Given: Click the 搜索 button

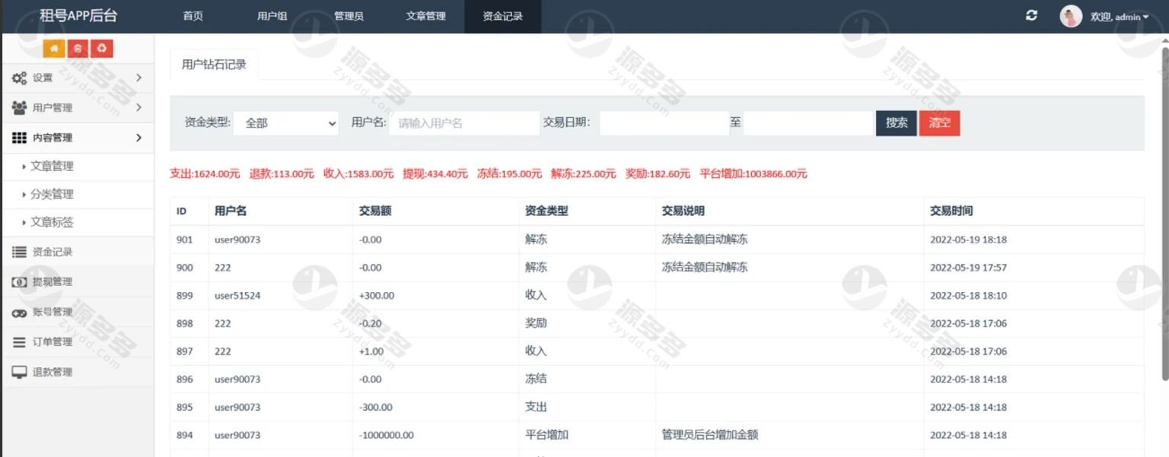Looking at the screenshot, I should pyautogui.click(x=896, y=123).
